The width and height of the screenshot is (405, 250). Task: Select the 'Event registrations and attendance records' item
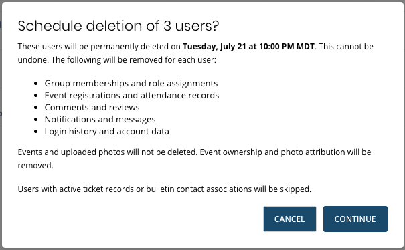132,95
